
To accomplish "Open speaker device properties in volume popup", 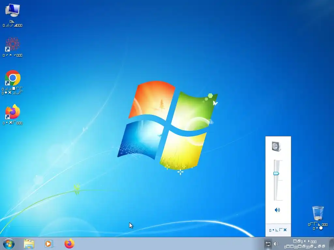I will [x=277, y=146].
